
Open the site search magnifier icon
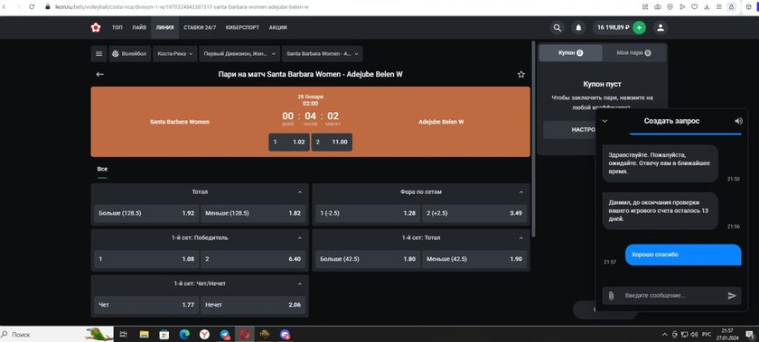tap(558, 28)
